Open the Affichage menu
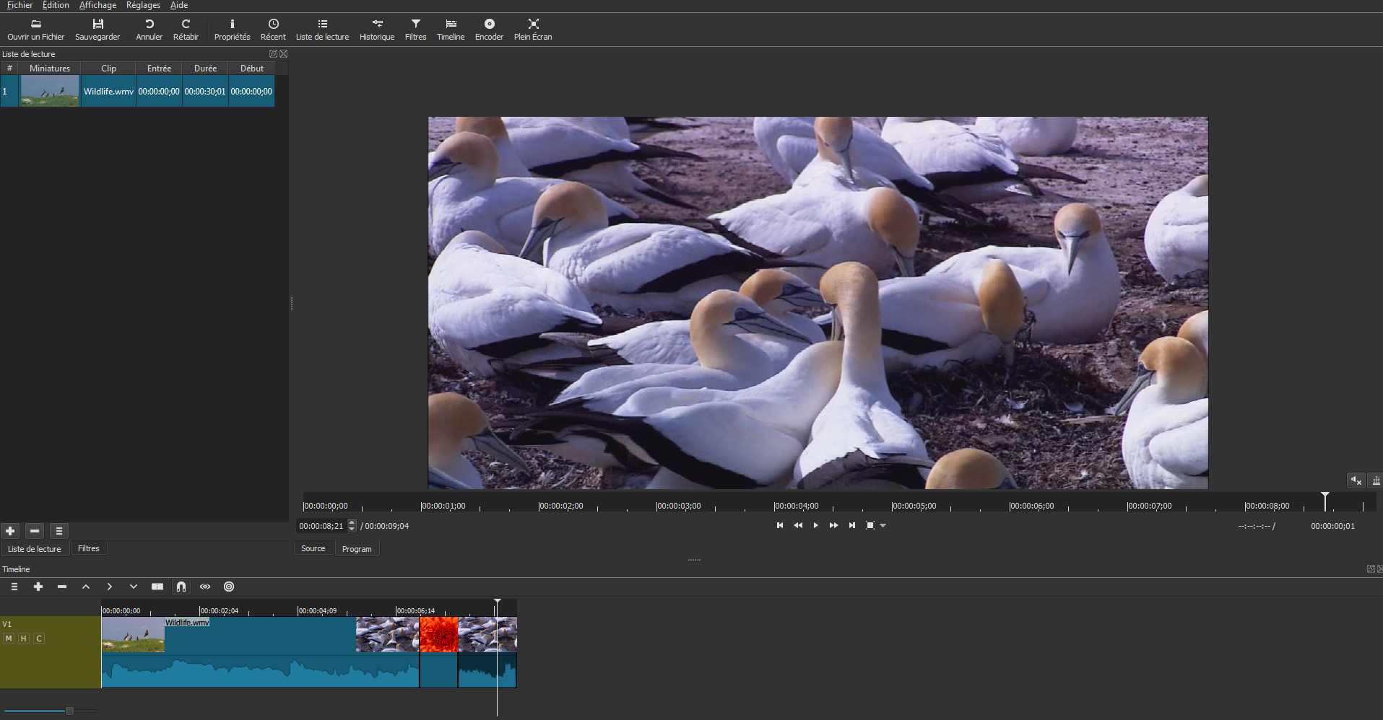 click(x=97, y=5)
